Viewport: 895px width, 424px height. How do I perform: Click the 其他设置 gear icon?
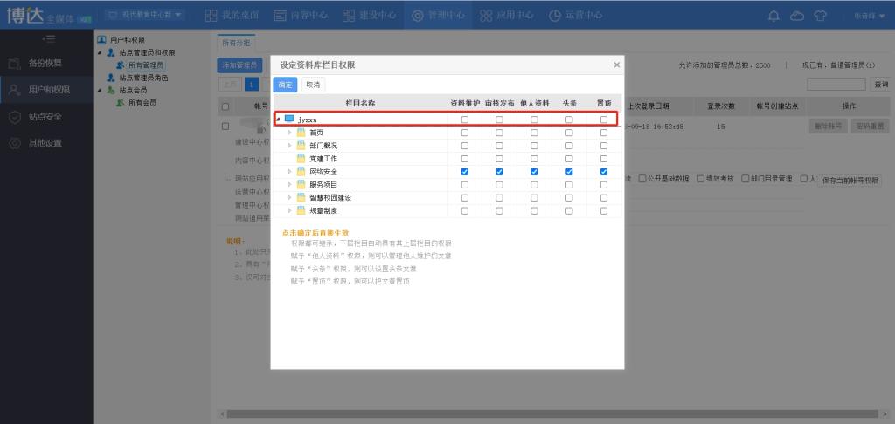pyautogui.click(x=15, y=143)
